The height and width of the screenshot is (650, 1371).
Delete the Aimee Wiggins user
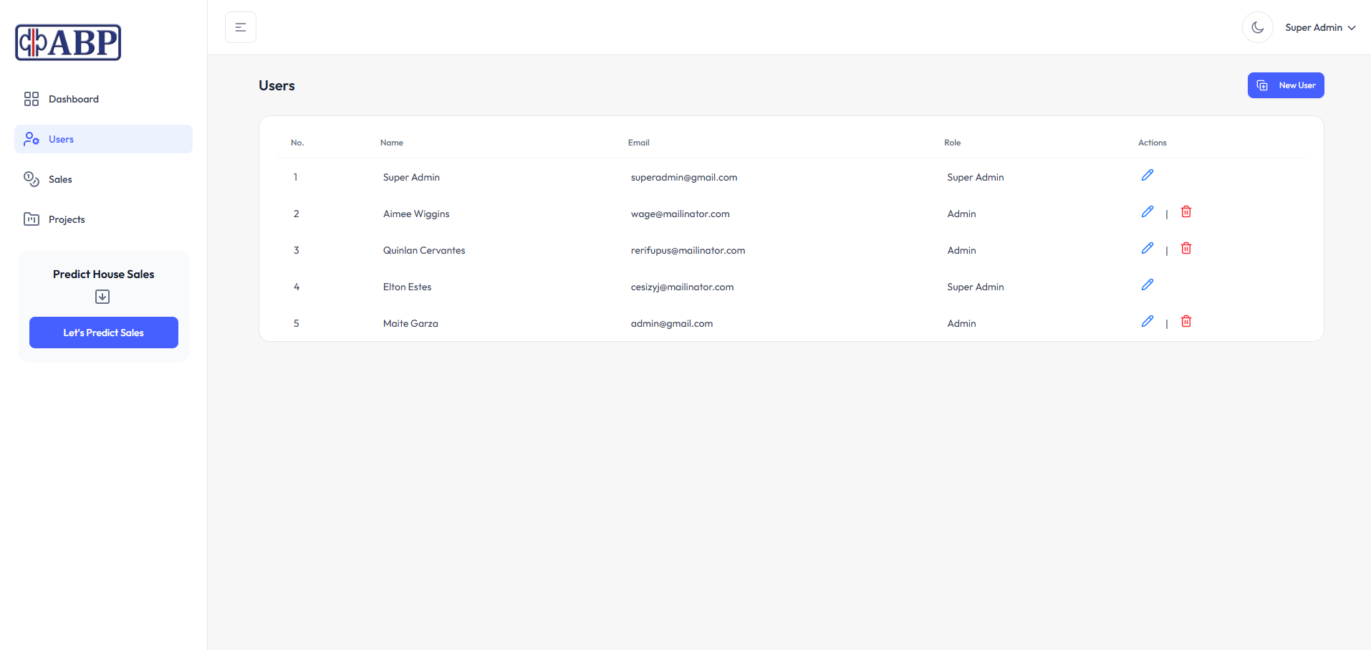[x=1185, y=212]
